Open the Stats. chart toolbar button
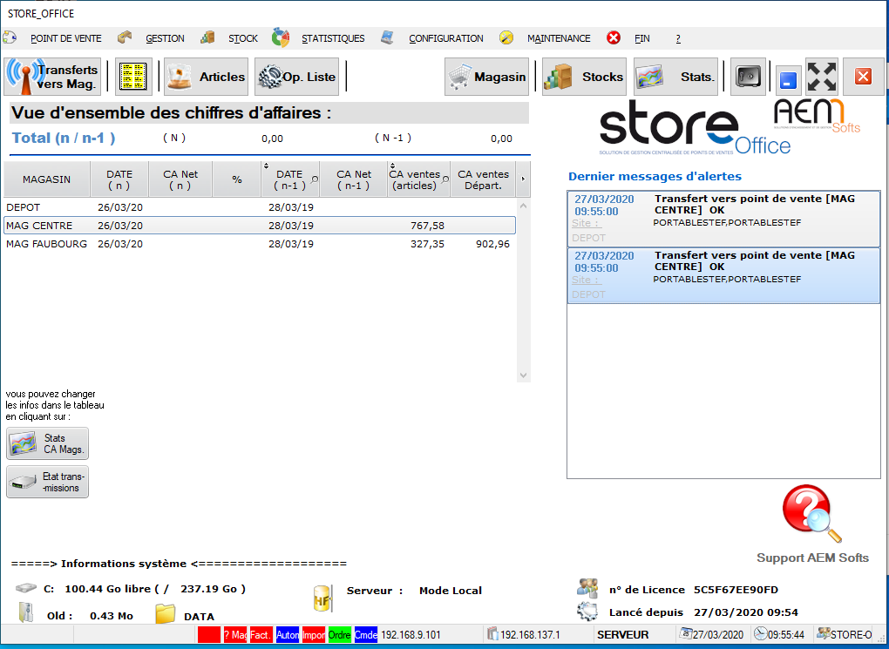 point(675,77)
